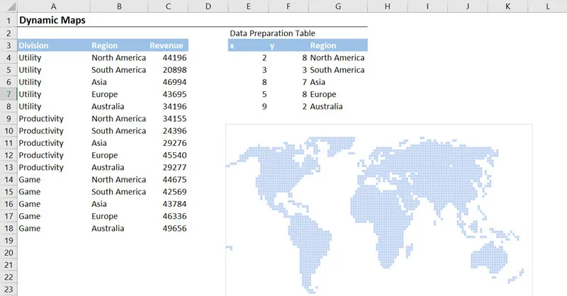
Task: Select Europe in the Data Preparation Table
Action: click(x=323, y=94)
